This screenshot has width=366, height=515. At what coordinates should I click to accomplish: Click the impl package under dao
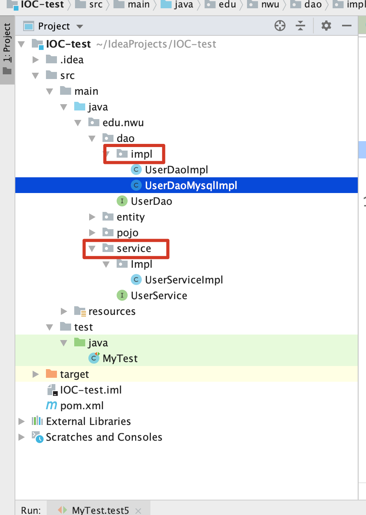point(141,154)
